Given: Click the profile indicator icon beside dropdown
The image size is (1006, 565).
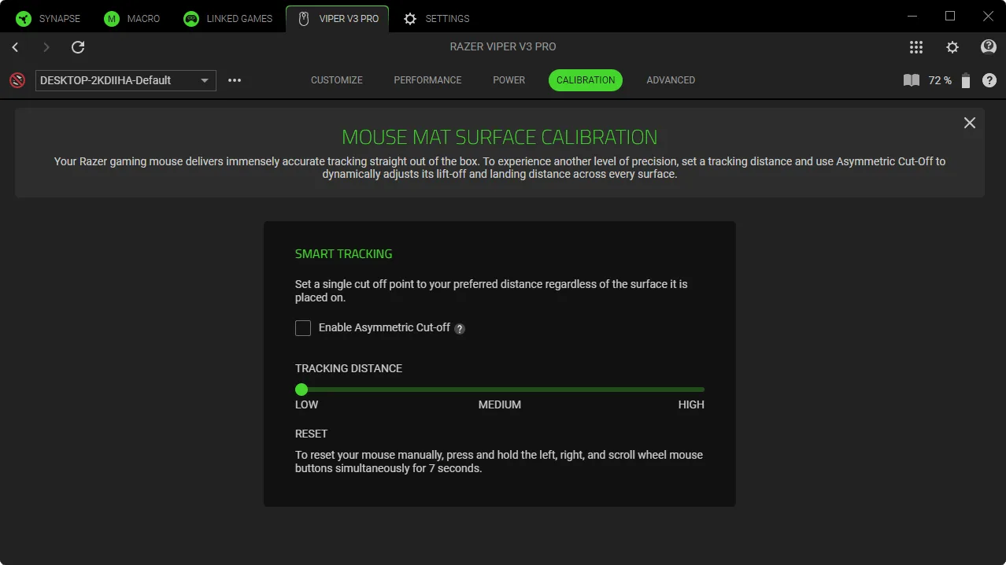Looking at the screenshot, I should (x=17, y=80).
